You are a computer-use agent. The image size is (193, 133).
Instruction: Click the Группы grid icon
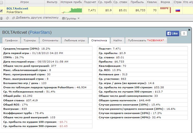click(63, 18)
